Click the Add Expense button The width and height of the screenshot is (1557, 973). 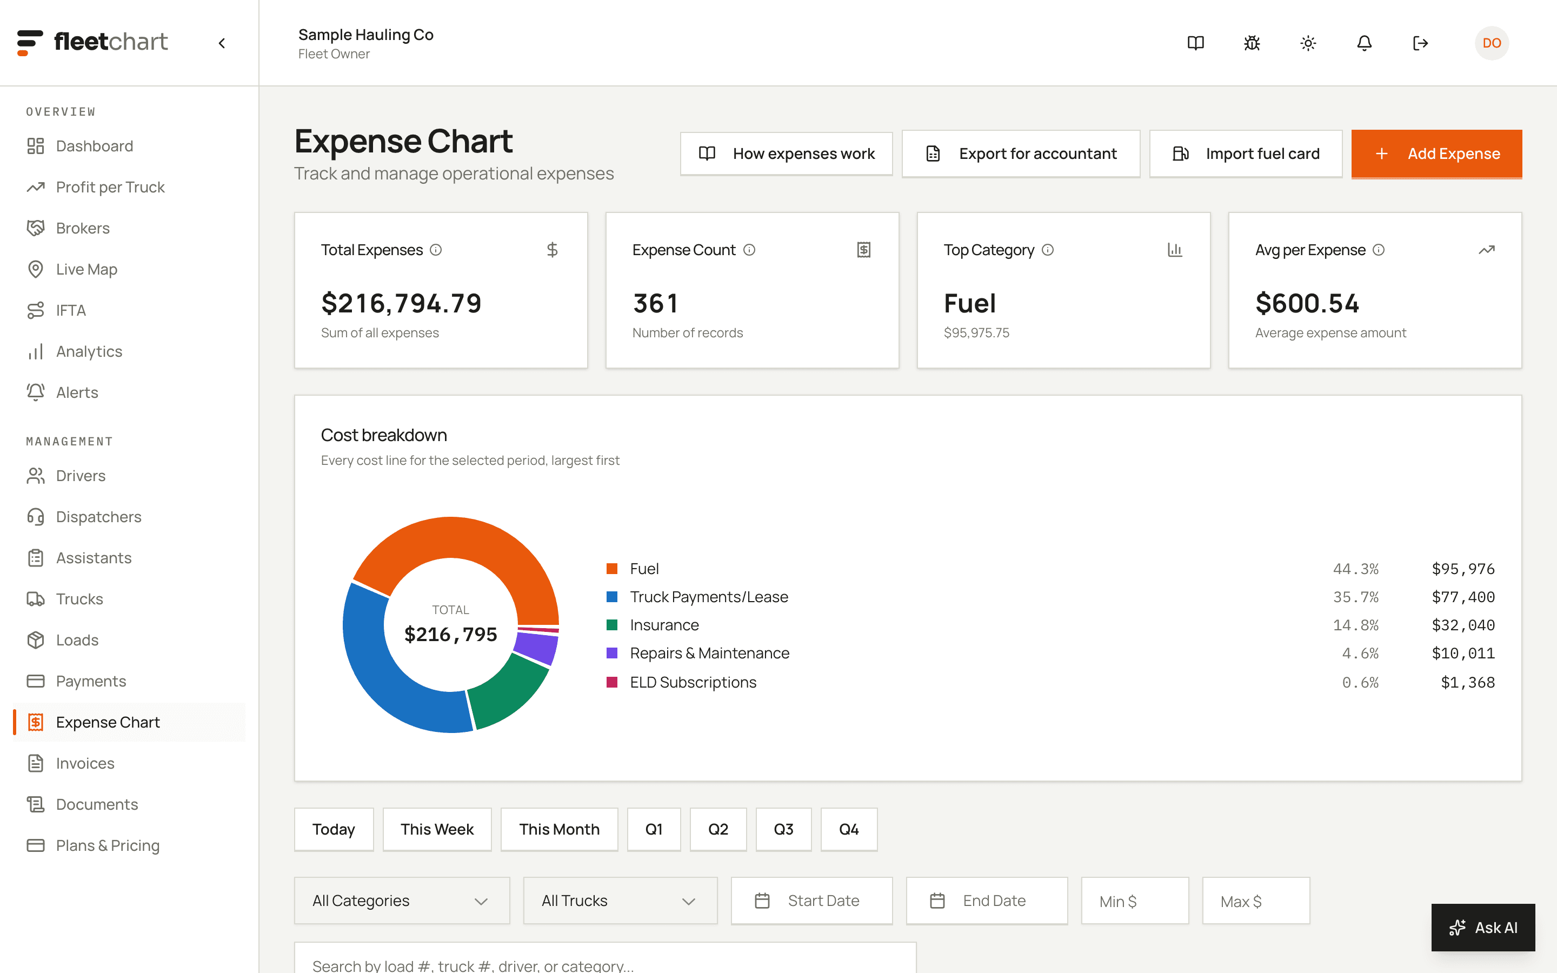pyautogui.click(x=1436, y=154)
